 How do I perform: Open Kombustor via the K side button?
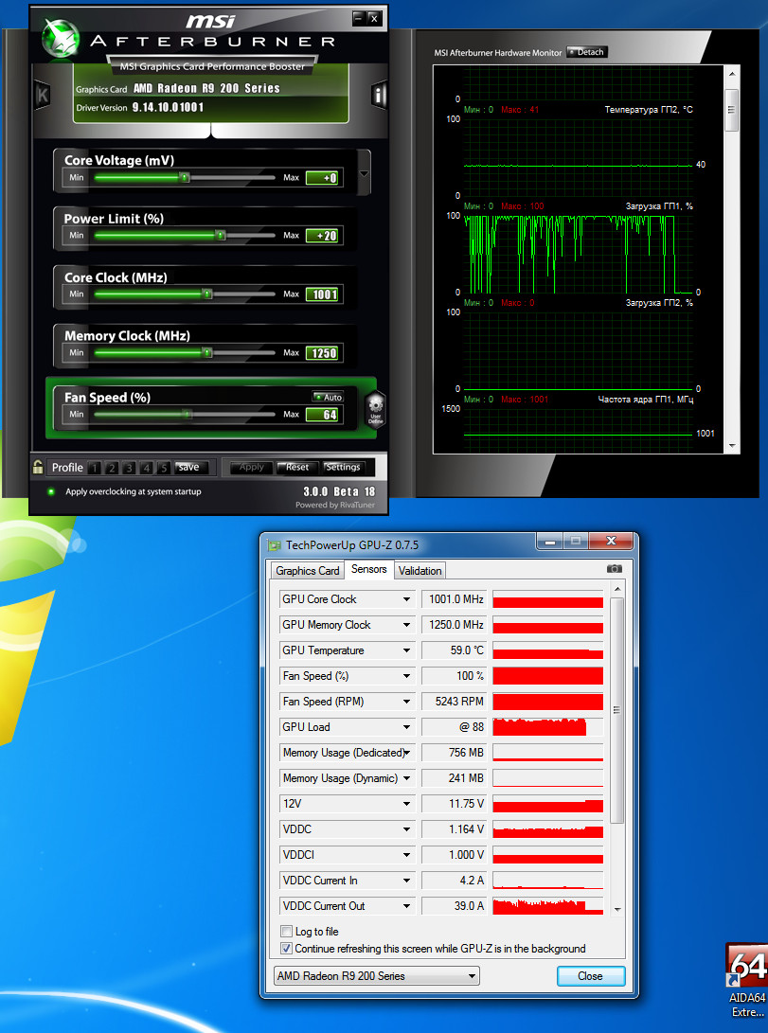point(43,96)
